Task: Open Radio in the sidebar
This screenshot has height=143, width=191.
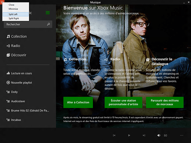Action: coord(13,46)
